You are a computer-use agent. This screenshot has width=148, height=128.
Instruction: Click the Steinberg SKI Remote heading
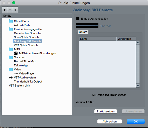[93, 10]
